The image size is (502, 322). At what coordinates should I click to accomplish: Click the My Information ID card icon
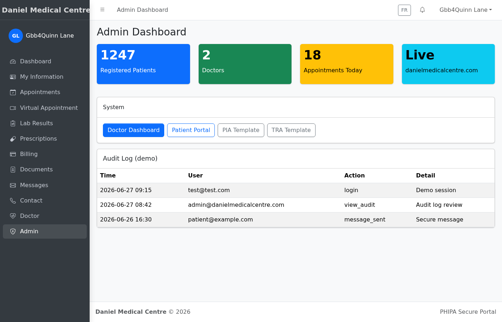(x=13, y=77)
